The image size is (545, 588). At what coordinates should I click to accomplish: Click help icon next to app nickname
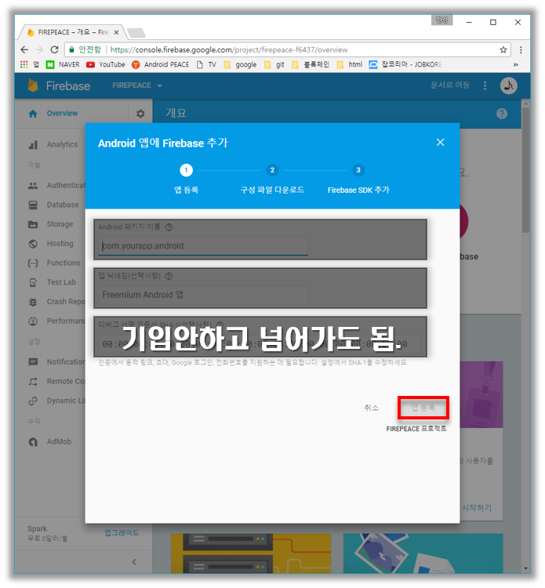pos(169,277)
